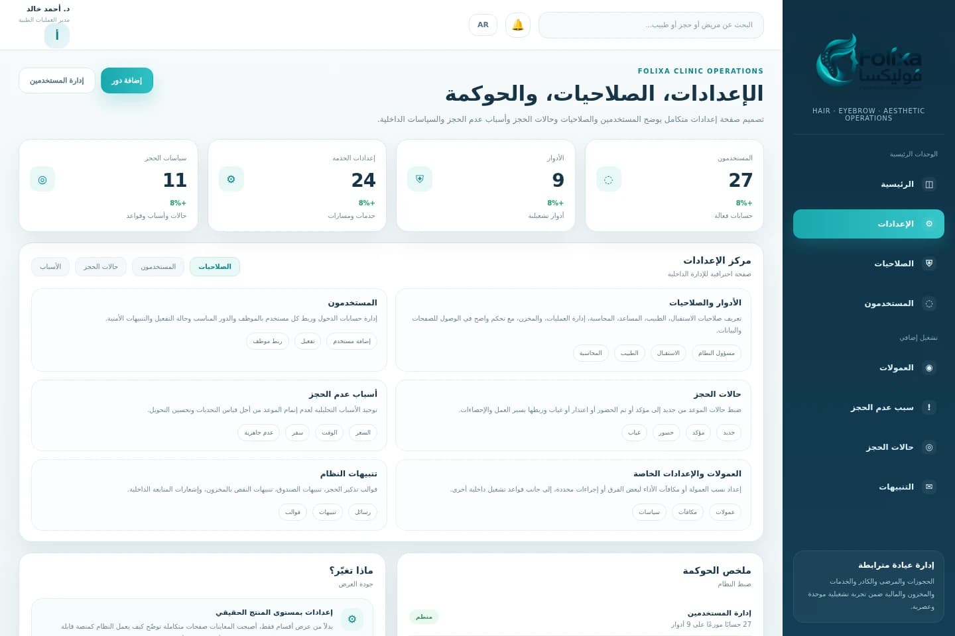The width and height of the screenshot is (955, 636).
Task: Click the envelope icon for التنبيهات
Action: [929, 487]
